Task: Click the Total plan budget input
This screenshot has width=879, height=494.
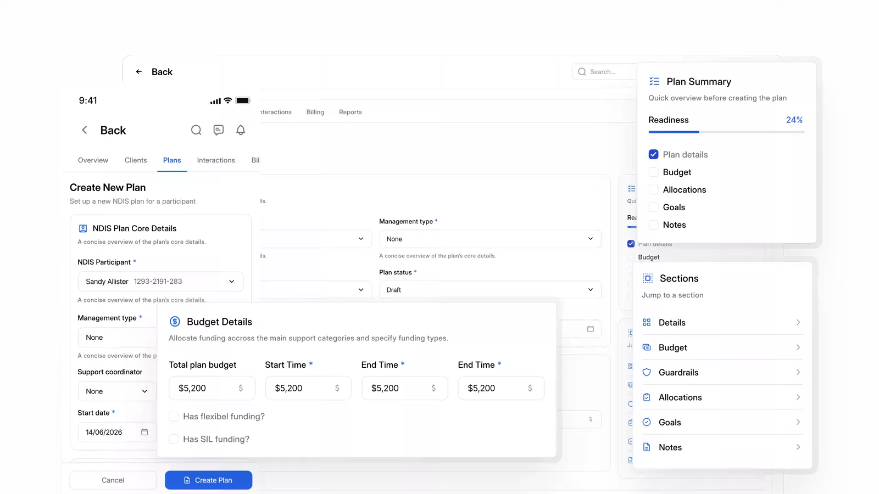Action: (212, 388)
